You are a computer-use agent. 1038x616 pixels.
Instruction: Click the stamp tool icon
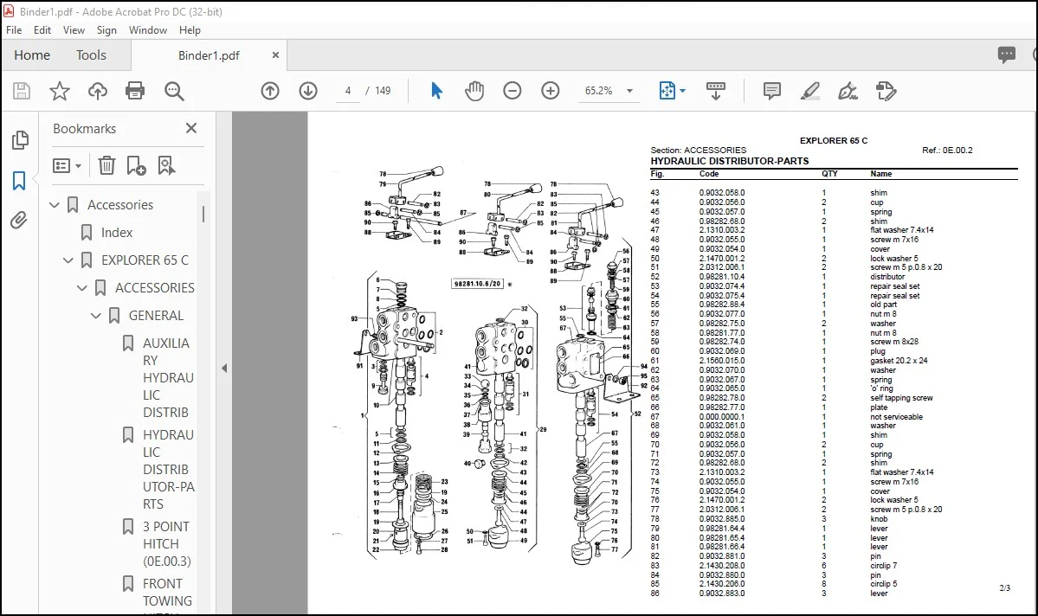pyautogui.click(x=886, y=91)
